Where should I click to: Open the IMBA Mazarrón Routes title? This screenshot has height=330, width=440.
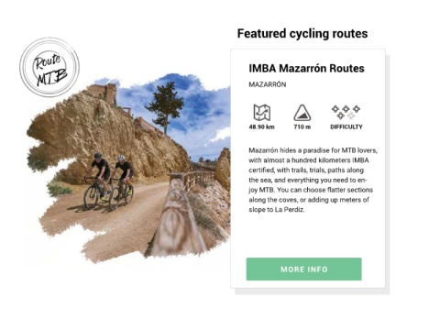[306, 68]
